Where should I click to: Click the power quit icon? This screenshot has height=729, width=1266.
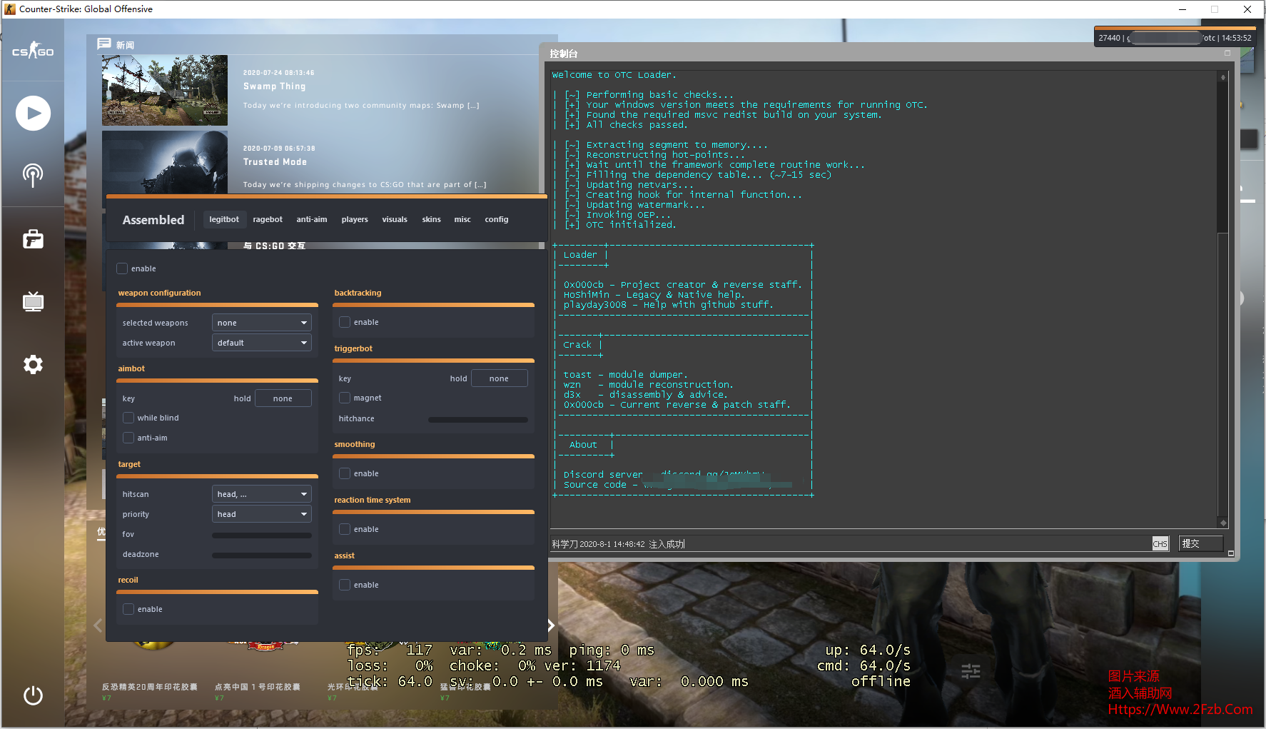click(33, 695)
